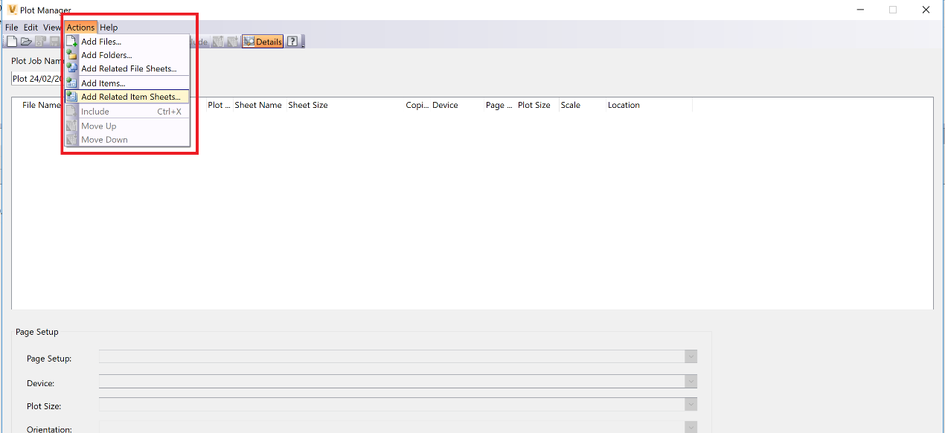This screenshot has height=433, width=945.
Task: Click the disabled Include menu entry
Action: (126, 112)
